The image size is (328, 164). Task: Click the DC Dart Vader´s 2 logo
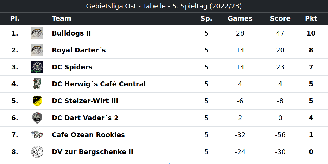click(37, 118)
